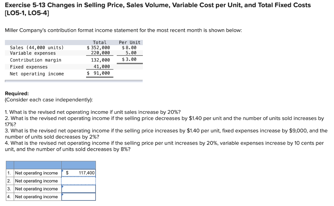The width and height of the screenshot is (334, 206).
Task: Click the empty answer field for row 4
Action: click(79, 197)
